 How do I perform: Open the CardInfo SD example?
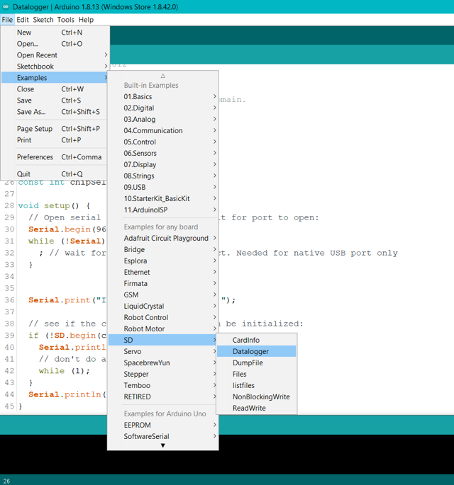257,341
